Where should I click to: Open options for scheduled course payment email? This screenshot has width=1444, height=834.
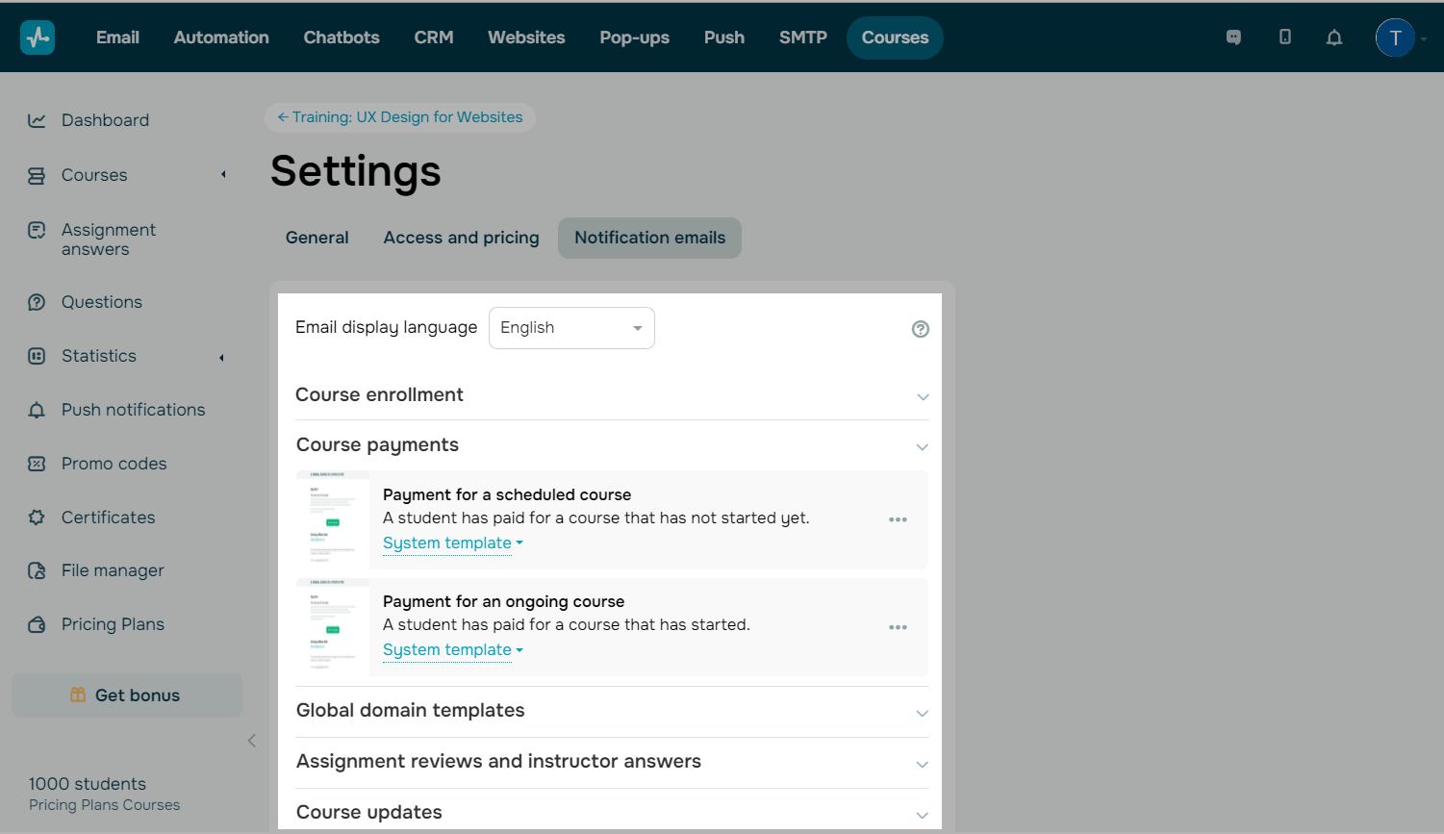898,519
